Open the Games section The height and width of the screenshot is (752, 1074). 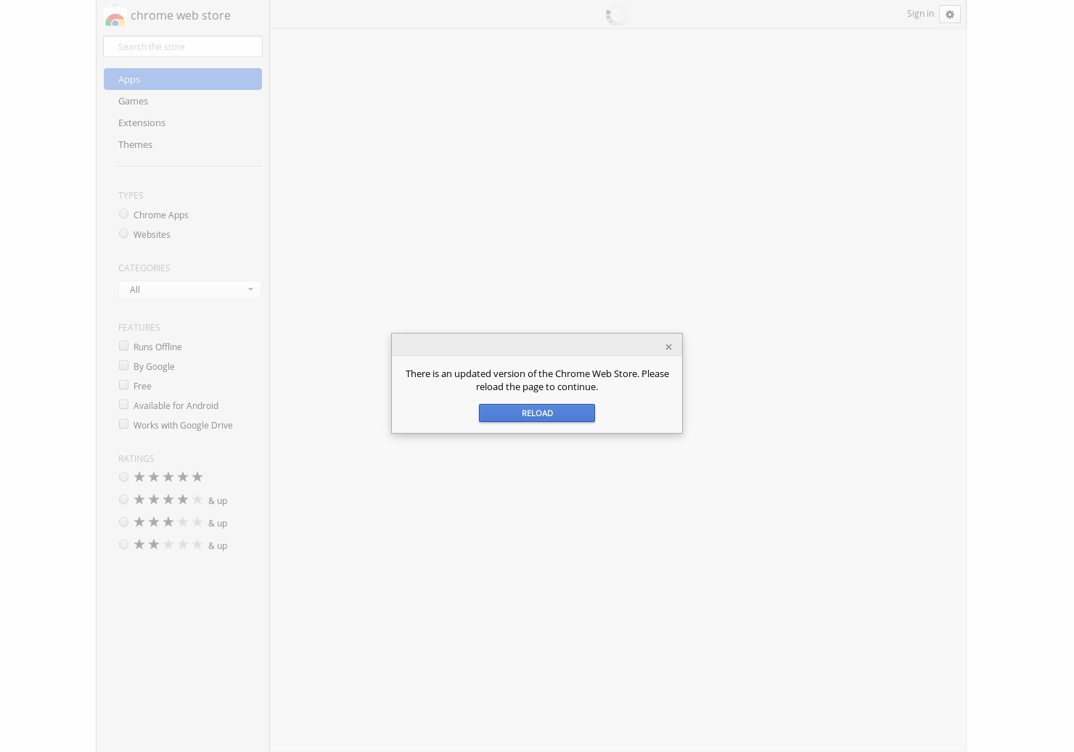pos(133,101)
